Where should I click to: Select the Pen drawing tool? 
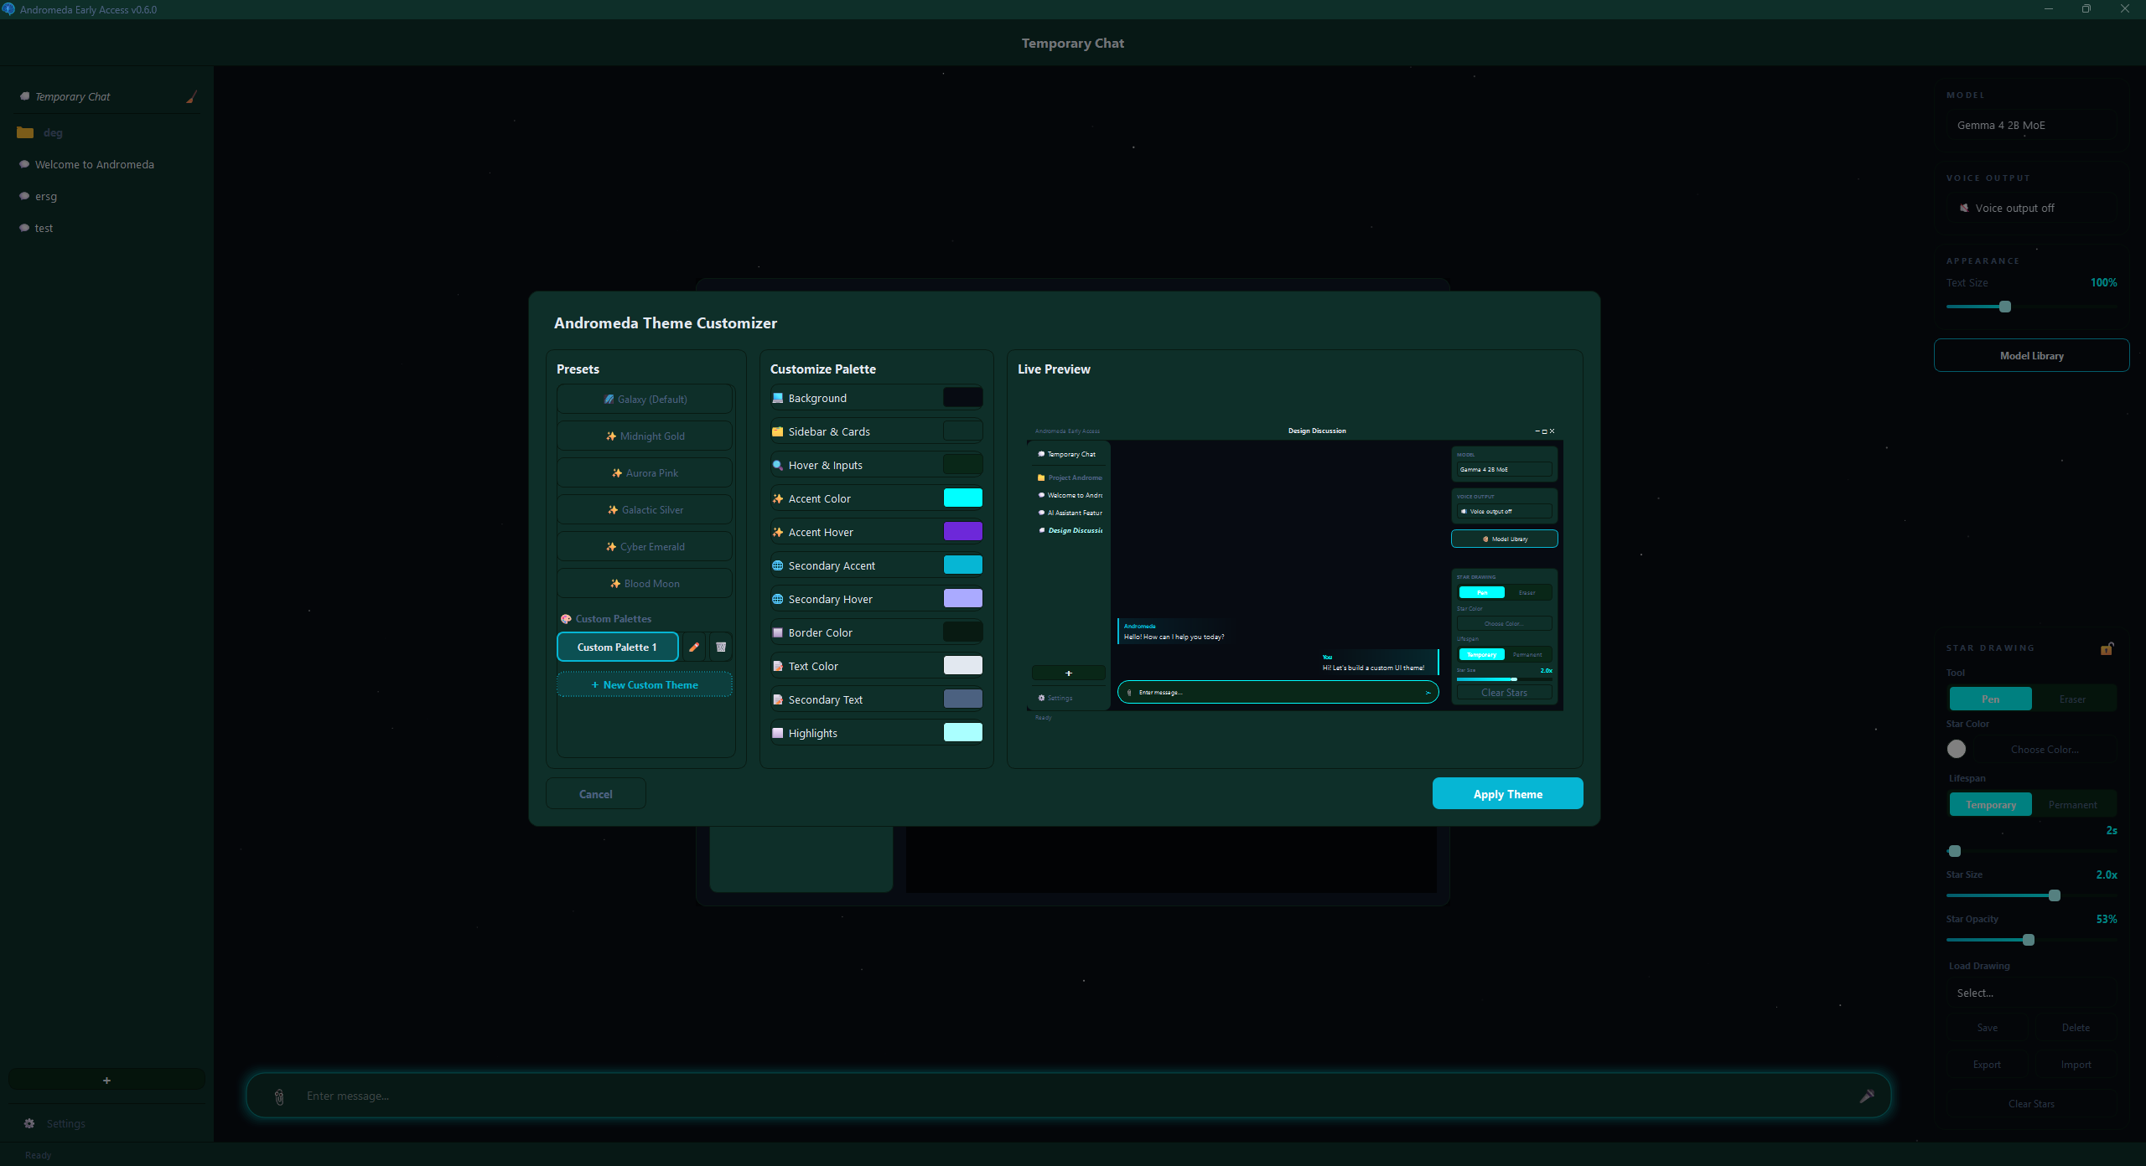coord(1990,699)
